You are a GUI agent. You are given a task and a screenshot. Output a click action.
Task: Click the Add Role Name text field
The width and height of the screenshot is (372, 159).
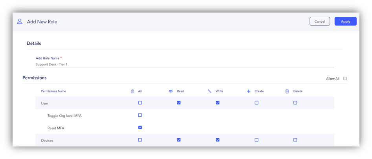185,64
